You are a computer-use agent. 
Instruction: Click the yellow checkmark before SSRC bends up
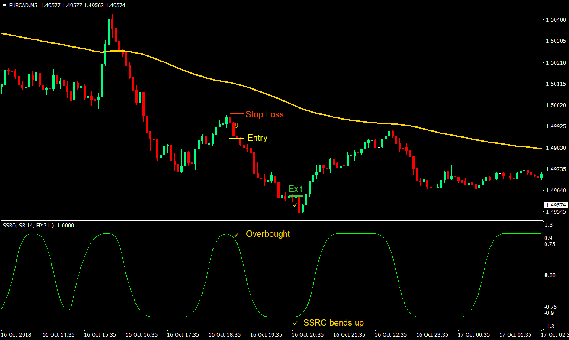click(x=296, y=323)
